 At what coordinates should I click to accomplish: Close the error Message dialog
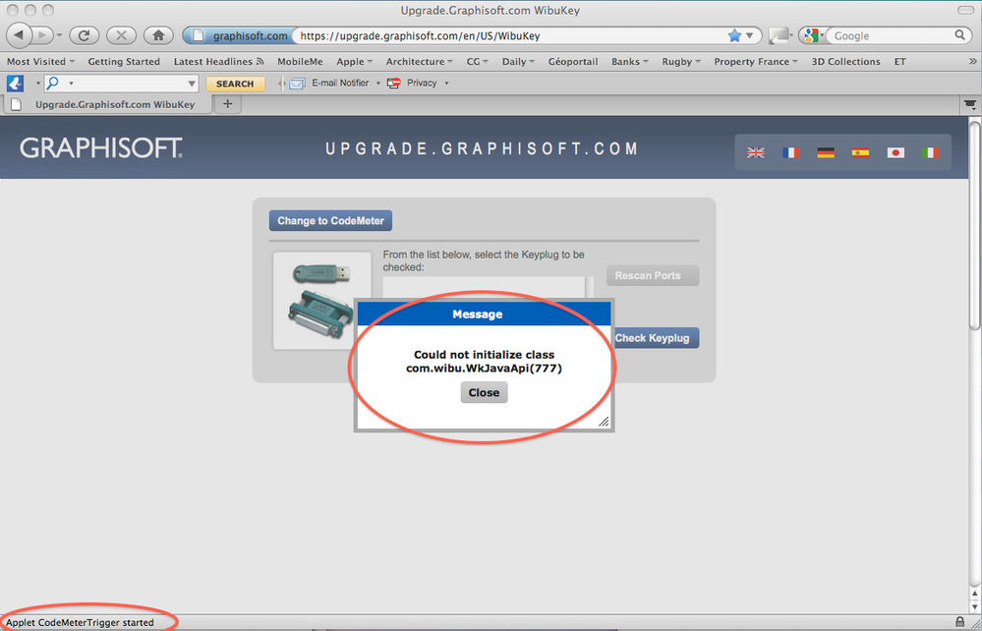click(484, 392)
